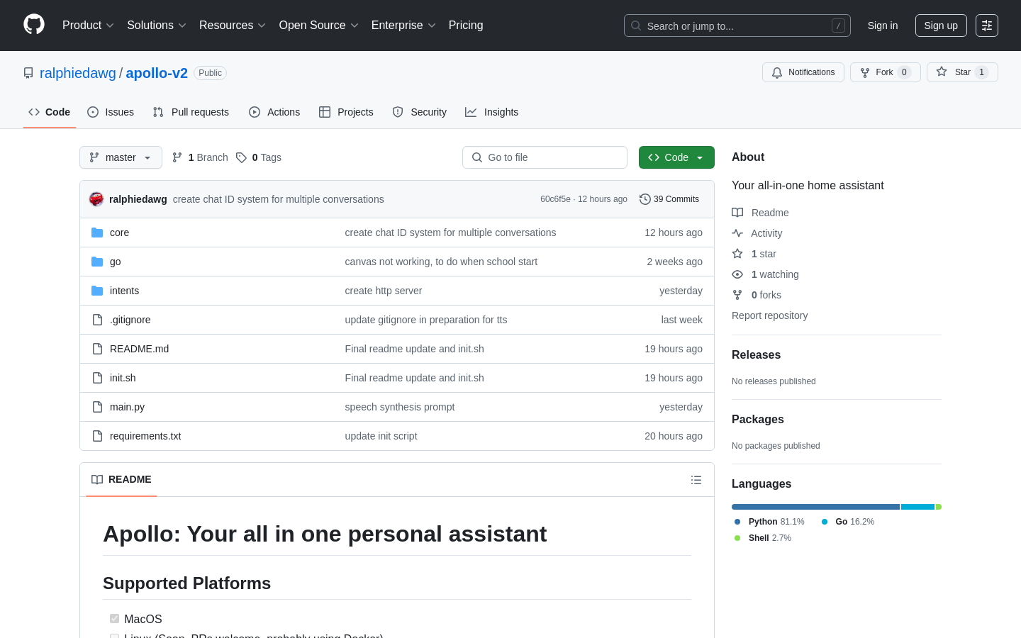Open 'canvas not working' commit message
This screenshot has width=1021, height=638.
tap(441, 262)
